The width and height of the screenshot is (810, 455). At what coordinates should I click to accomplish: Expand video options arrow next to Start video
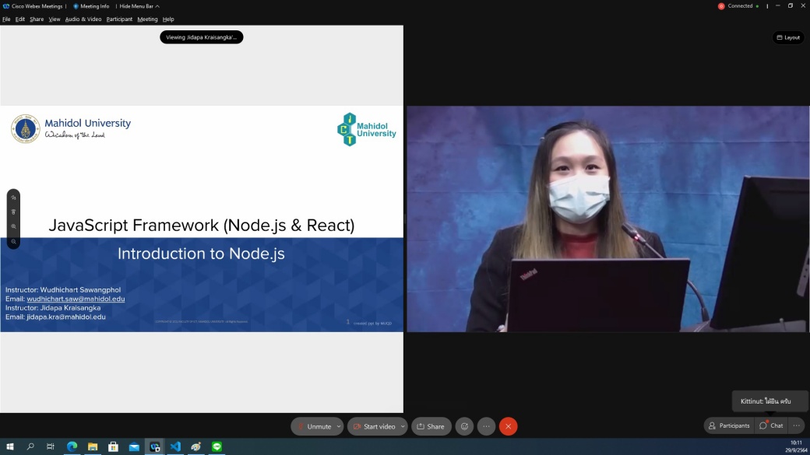pos(403,426)
